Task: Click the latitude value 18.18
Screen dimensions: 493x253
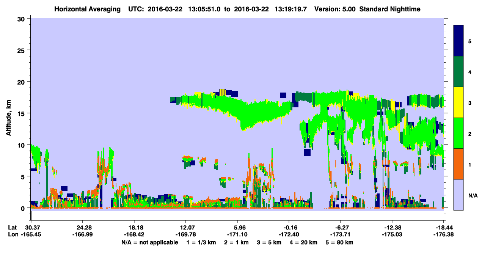Action: [134, 227]
